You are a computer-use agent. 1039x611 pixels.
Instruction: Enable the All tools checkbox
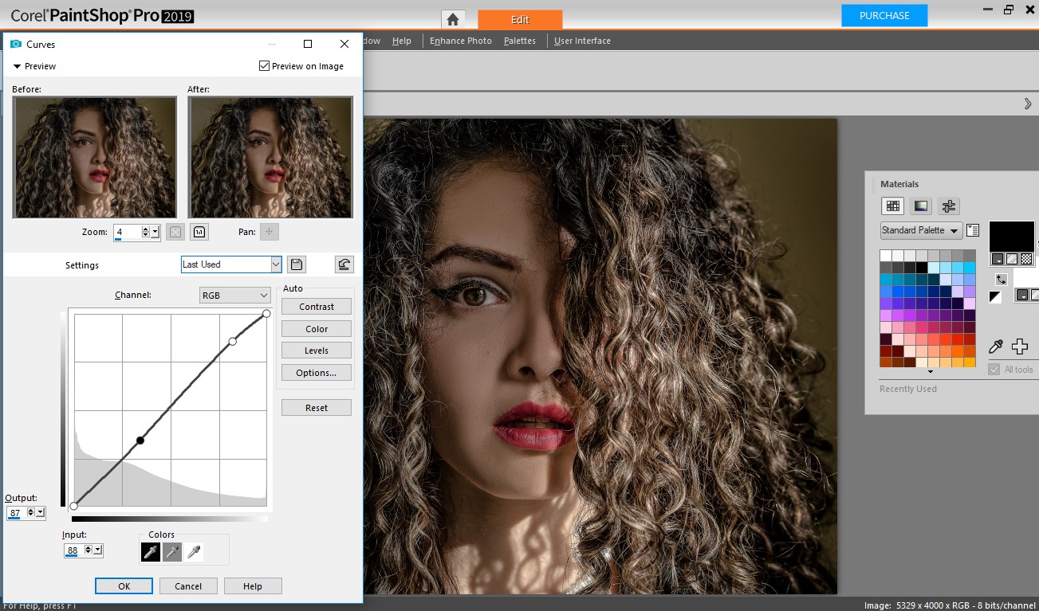tap(994, 369)
